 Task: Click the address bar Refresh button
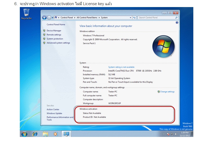(134, 18)
